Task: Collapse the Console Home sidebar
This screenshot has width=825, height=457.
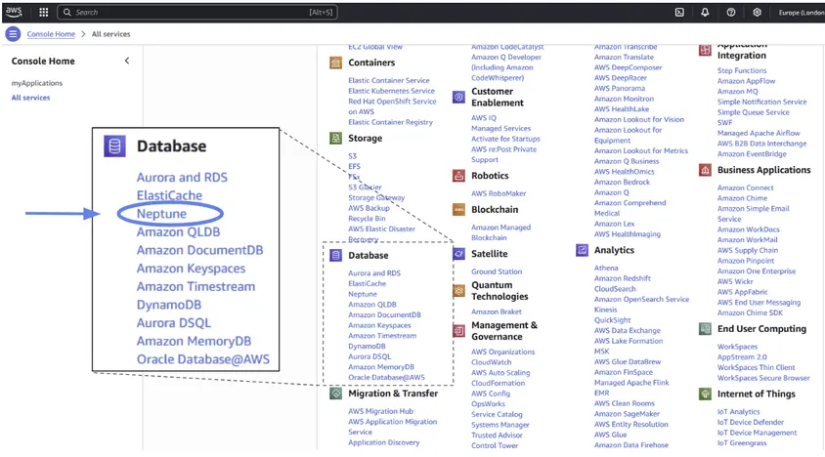Action: [127, 61]
